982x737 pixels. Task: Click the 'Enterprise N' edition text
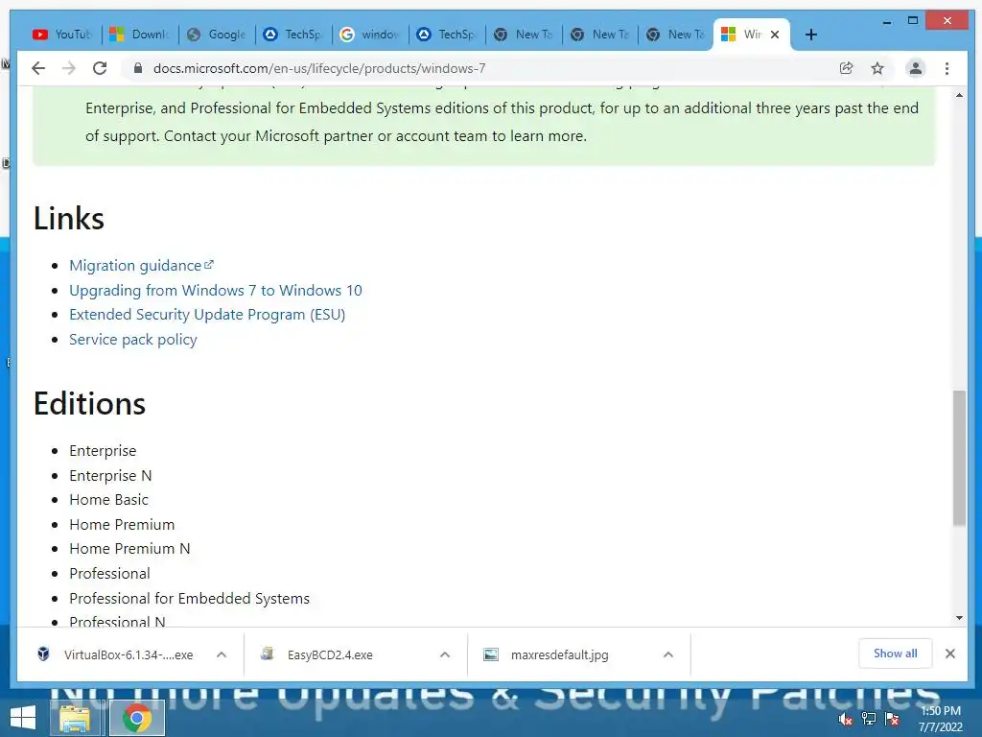[x=110, y=476]
